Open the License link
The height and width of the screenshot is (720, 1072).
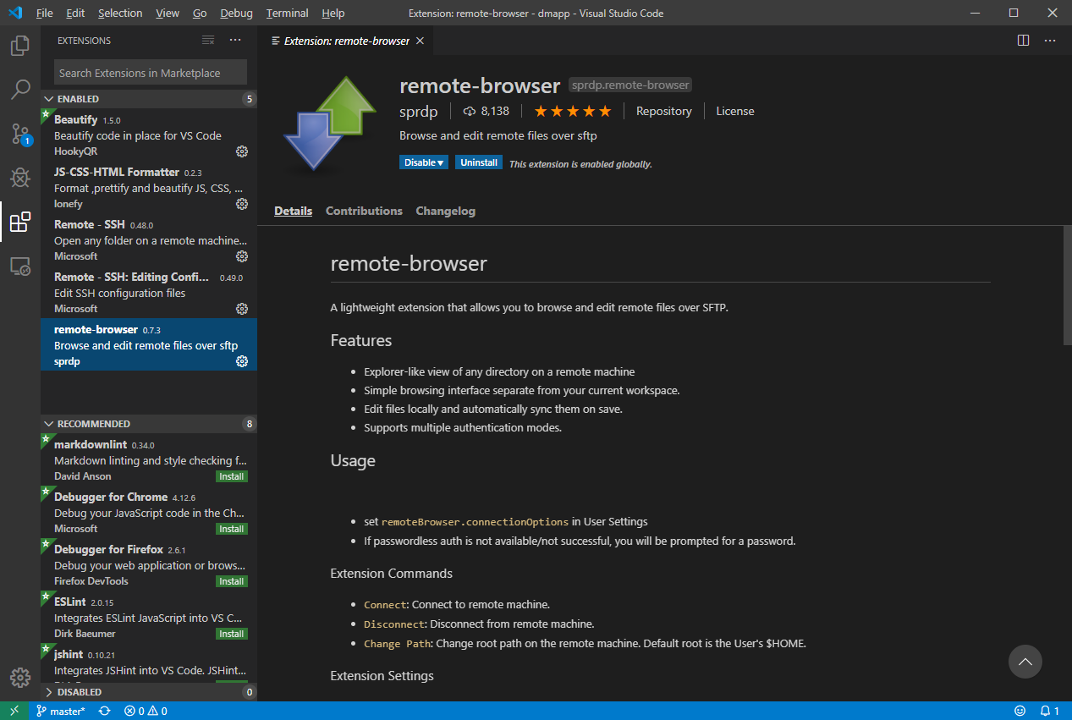pos(735,111)
